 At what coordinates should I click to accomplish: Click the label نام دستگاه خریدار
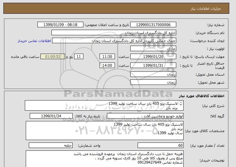210,33
